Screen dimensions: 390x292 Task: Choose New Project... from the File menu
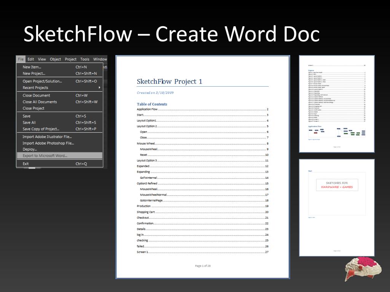[x=60, y=73]
